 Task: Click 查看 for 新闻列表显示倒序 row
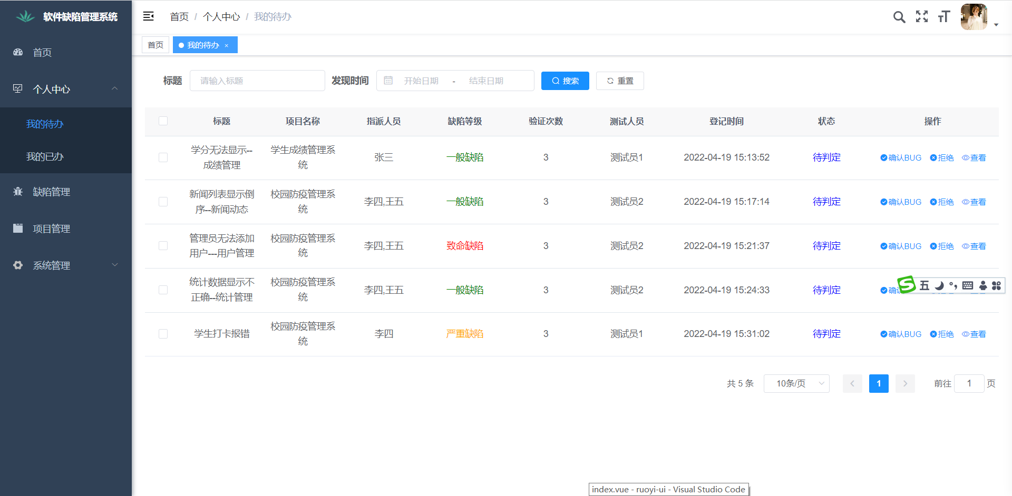(x=974, y=202)
